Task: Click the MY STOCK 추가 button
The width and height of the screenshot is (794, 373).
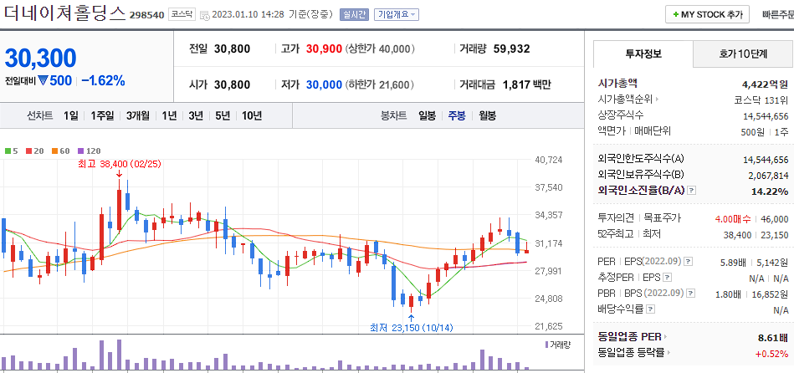Action: [x=707, y=15]
